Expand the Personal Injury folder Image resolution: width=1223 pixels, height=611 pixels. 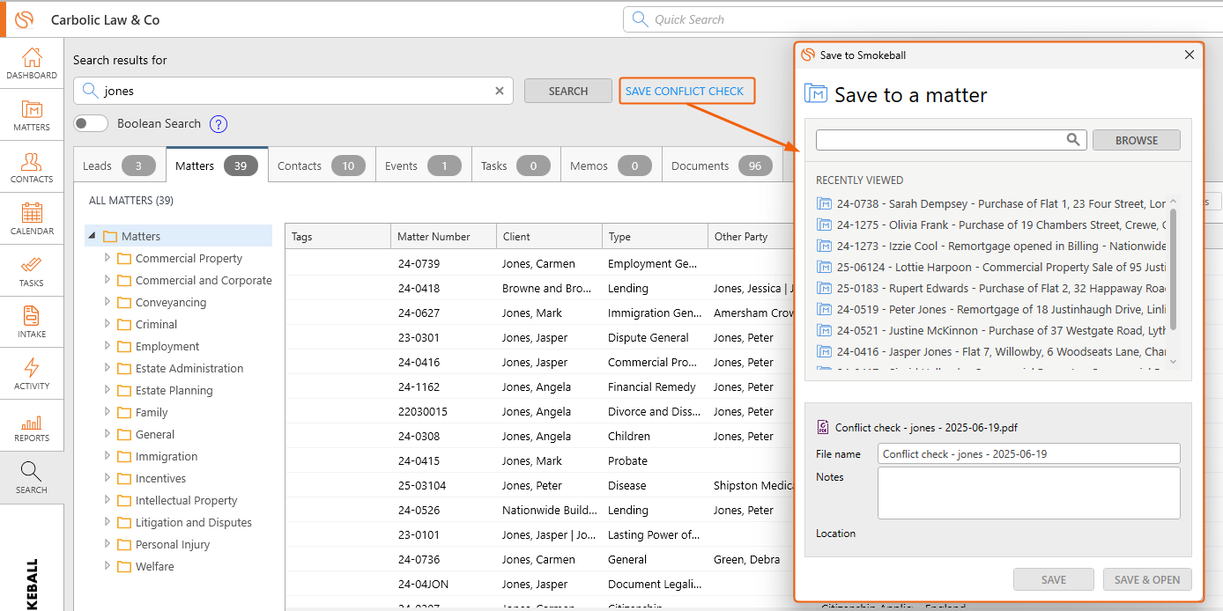coord(107,544)
